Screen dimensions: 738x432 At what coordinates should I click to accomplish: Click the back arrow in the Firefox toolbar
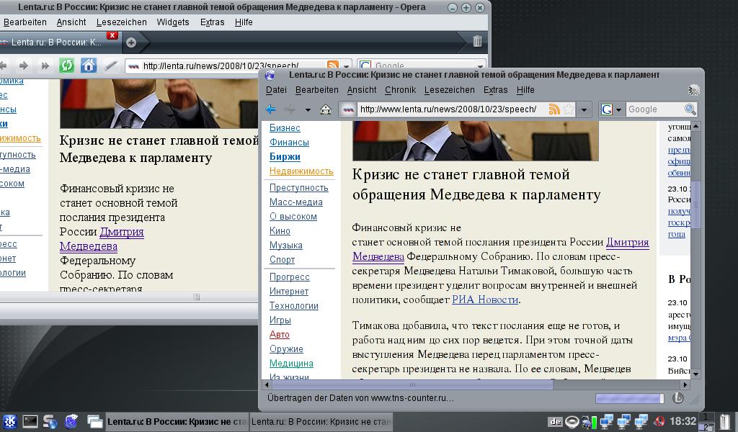271,109
